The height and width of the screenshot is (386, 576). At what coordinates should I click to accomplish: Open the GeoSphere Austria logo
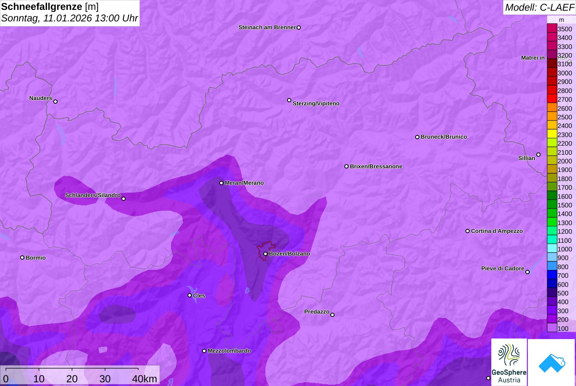tap(509, 362)
